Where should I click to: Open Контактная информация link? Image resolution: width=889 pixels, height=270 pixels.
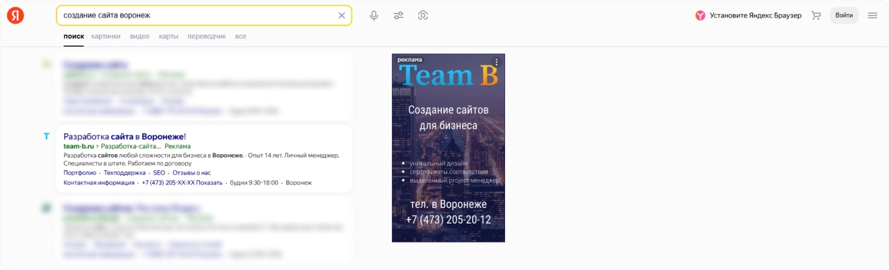click(99, 182)
